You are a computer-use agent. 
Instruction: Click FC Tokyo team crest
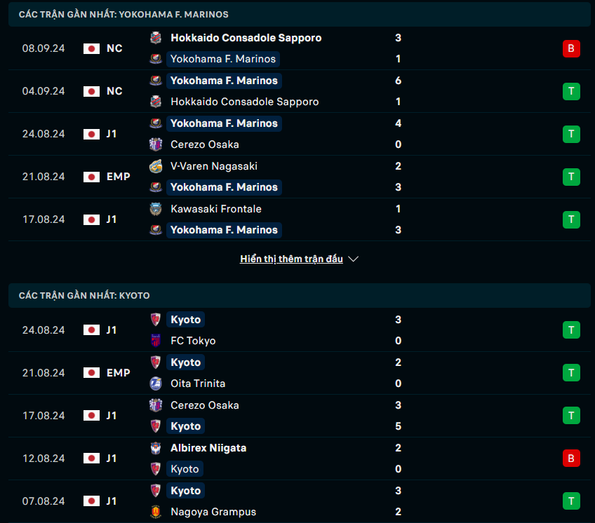(x=156, y=341)
